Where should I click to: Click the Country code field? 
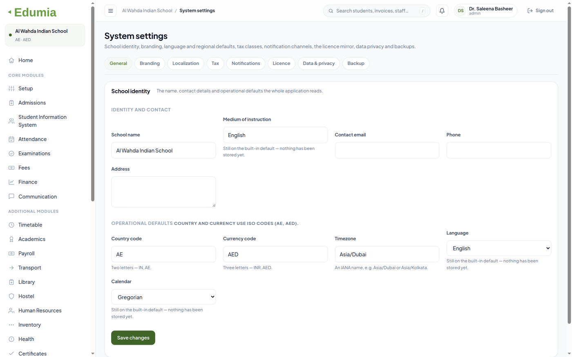(x=163, y=254)
